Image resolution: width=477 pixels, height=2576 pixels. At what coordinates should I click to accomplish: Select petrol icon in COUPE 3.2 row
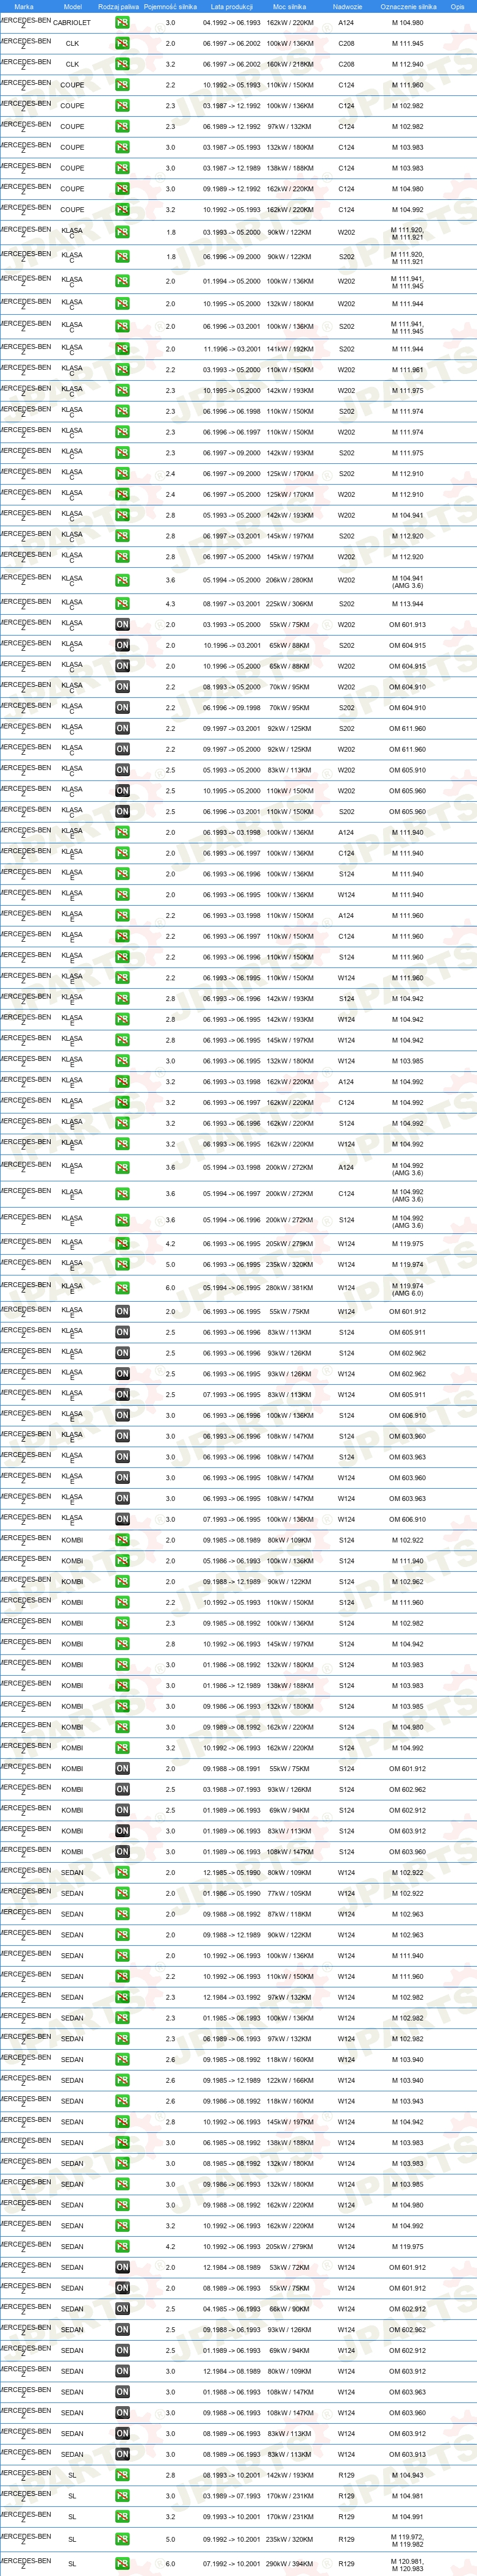pos(122,210)
